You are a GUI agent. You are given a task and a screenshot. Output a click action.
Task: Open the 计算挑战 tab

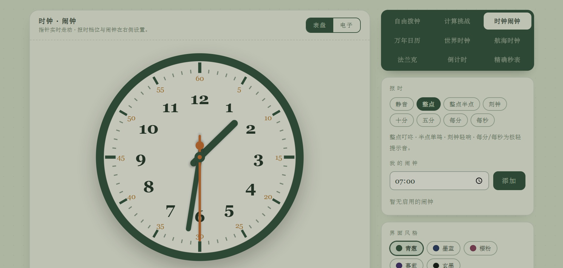point(457,21)
